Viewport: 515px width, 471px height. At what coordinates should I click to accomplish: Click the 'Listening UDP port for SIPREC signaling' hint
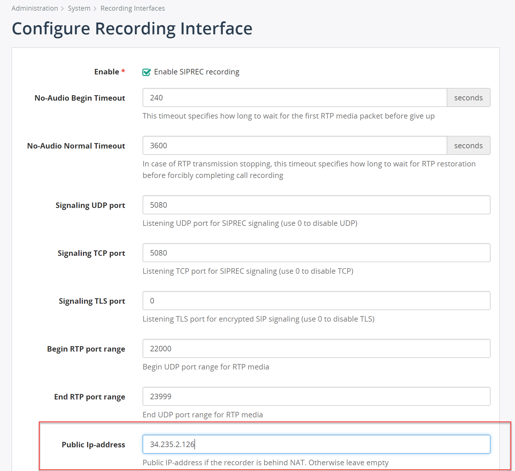tap(250, 223)
